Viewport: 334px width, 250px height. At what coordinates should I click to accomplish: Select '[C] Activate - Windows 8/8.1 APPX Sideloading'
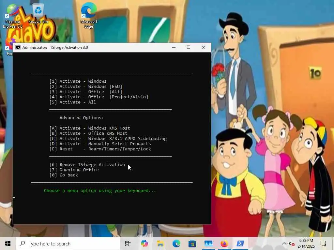click(x=108, y=139)
